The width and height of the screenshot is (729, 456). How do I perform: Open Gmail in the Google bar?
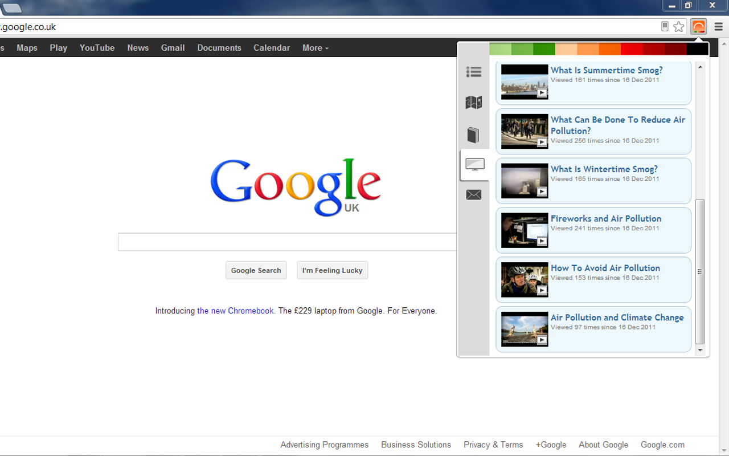tap(173, 48)
